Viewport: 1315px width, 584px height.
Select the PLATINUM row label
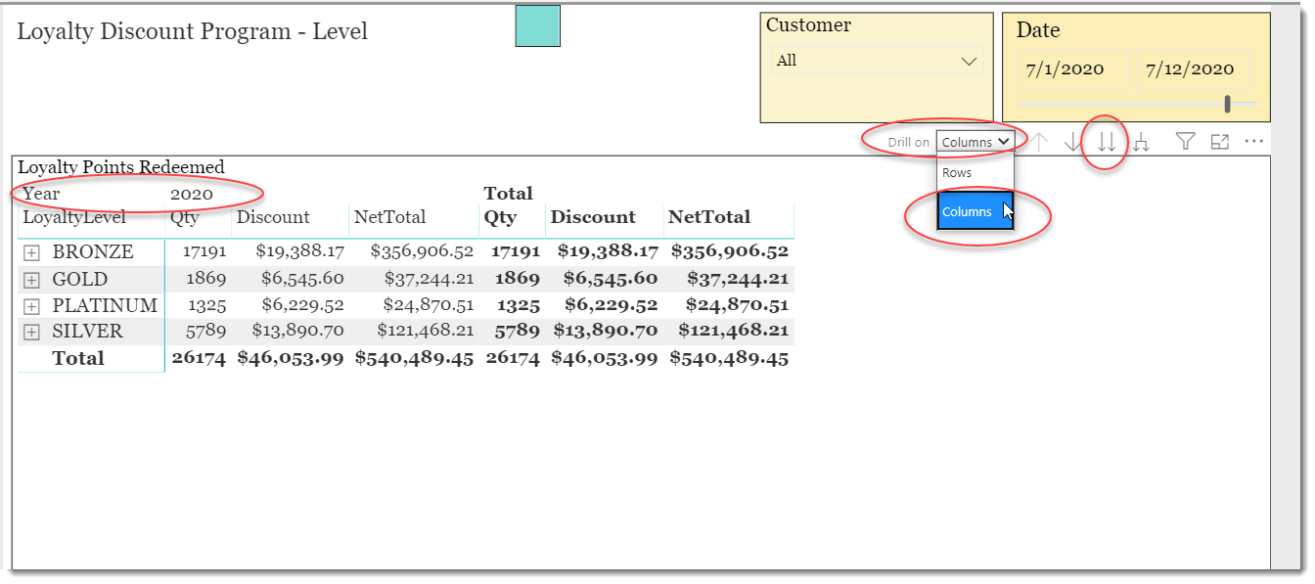click(x=105, y=306)
